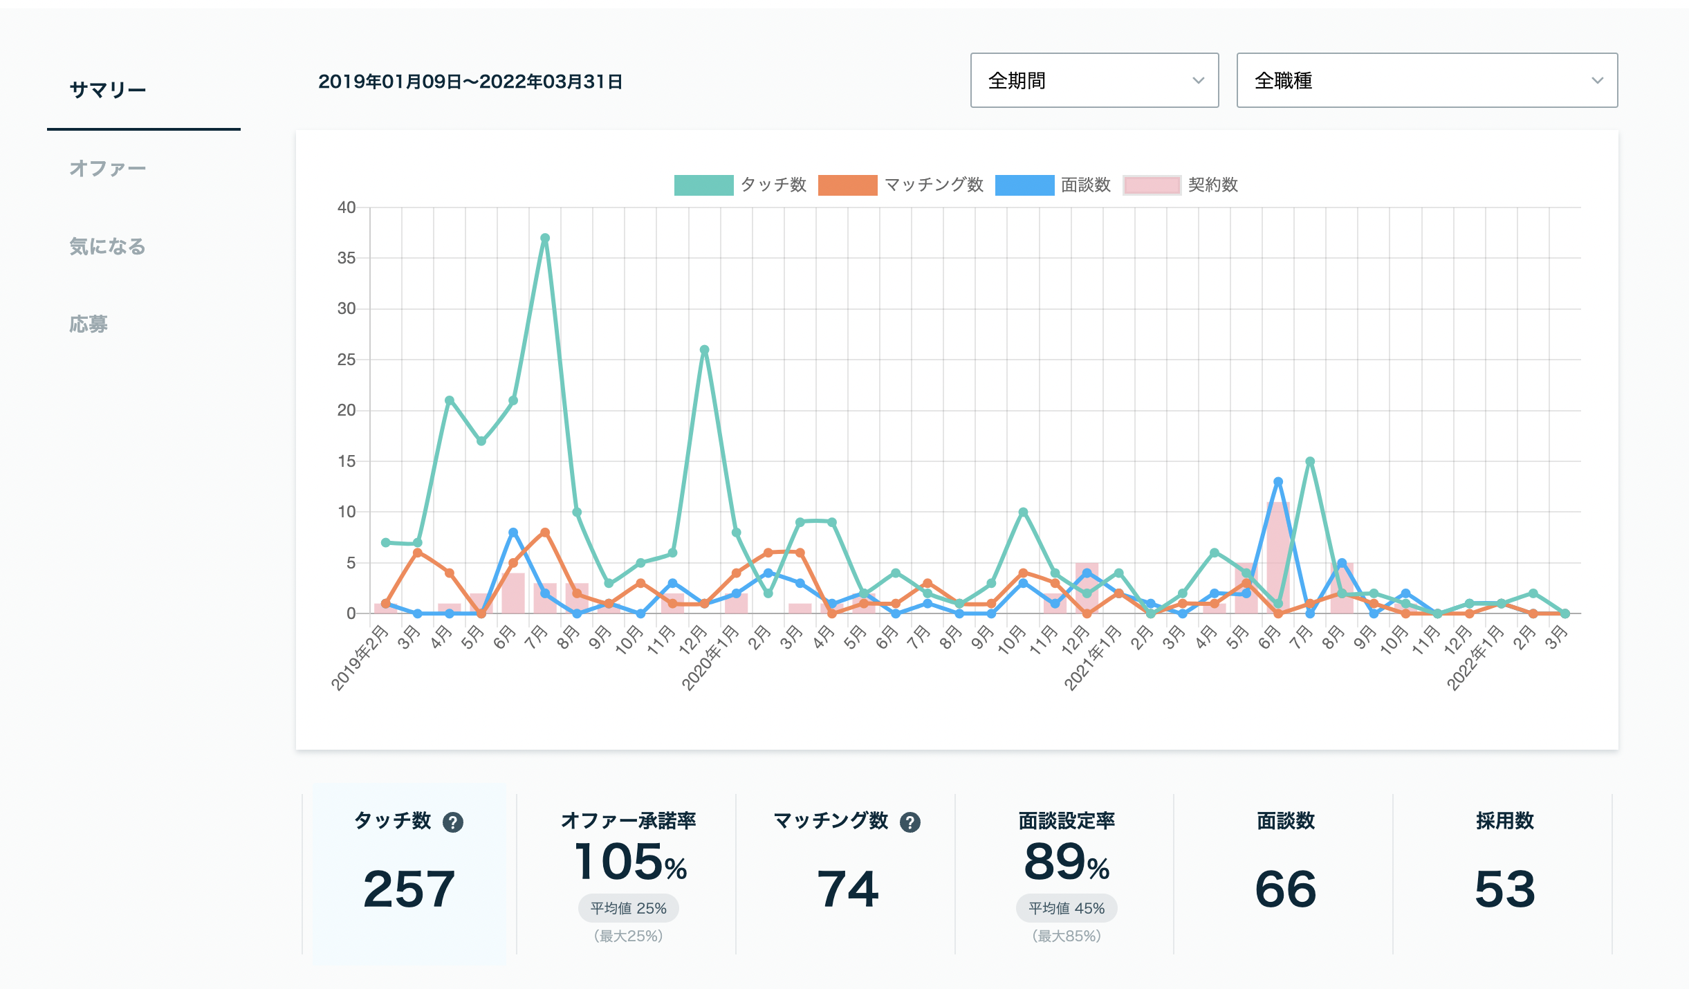1689x989 pixels.
Task: Open the 全期間 period dropdown
Action: click(x=1094, y=80)
